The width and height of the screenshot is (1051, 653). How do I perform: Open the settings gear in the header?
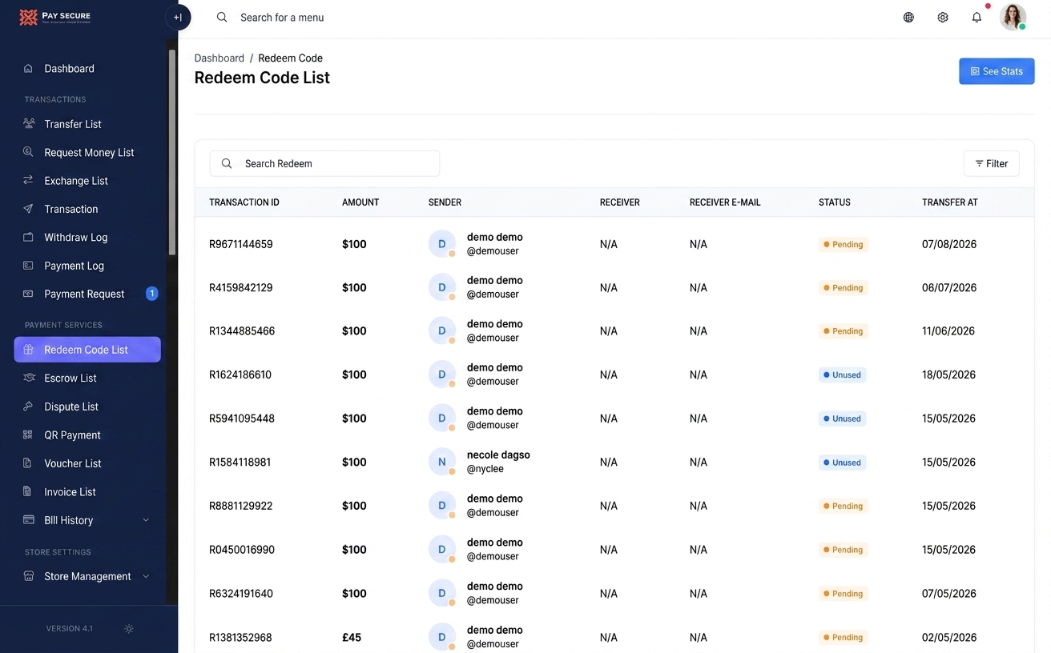pyautogui.click(x=943, y=17)
